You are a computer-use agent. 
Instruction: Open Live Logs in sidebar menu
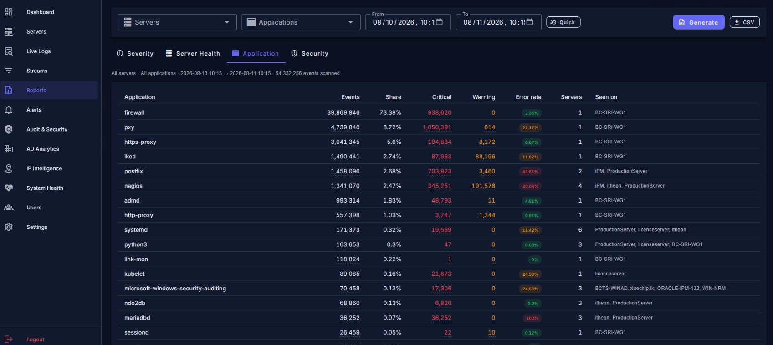tap(49, 51)
